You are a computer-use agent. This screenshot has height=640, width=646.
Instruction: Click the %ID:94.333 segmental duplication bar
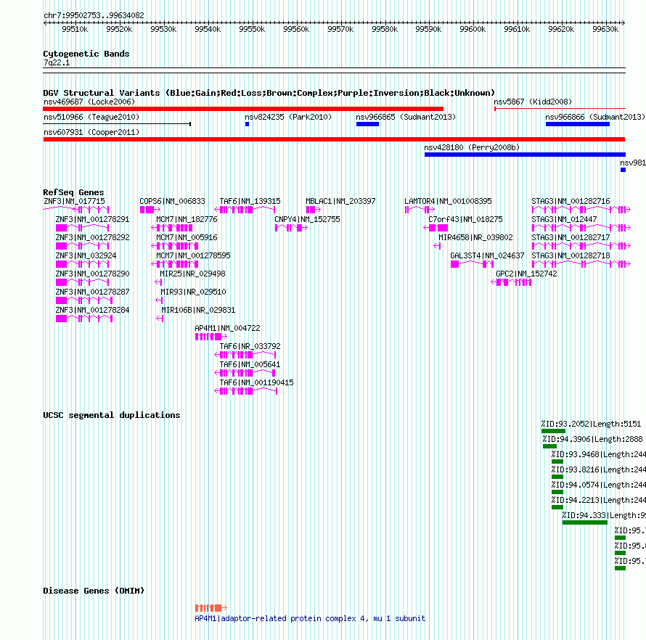[x=585, y=522]
